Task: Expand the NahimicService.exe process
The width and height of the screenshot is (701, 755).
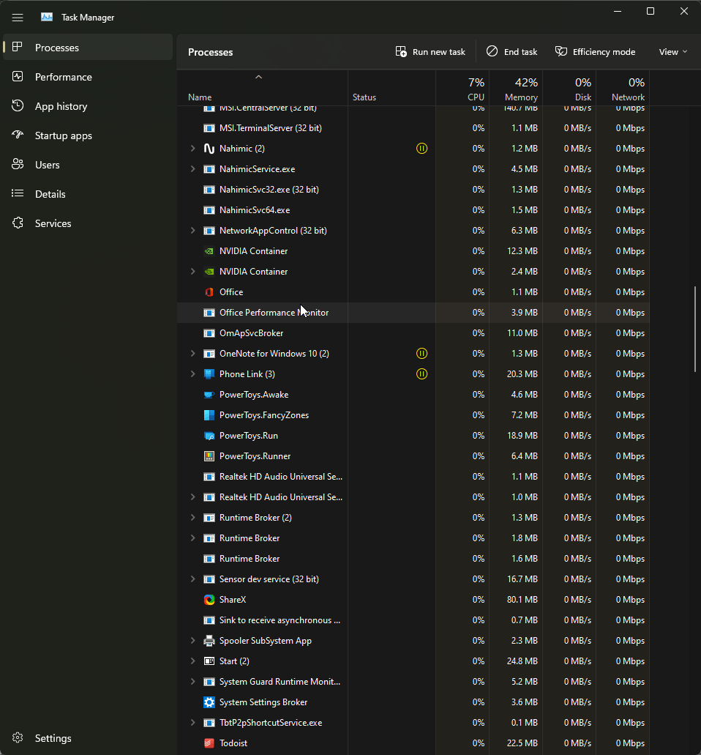Action: 193,169
